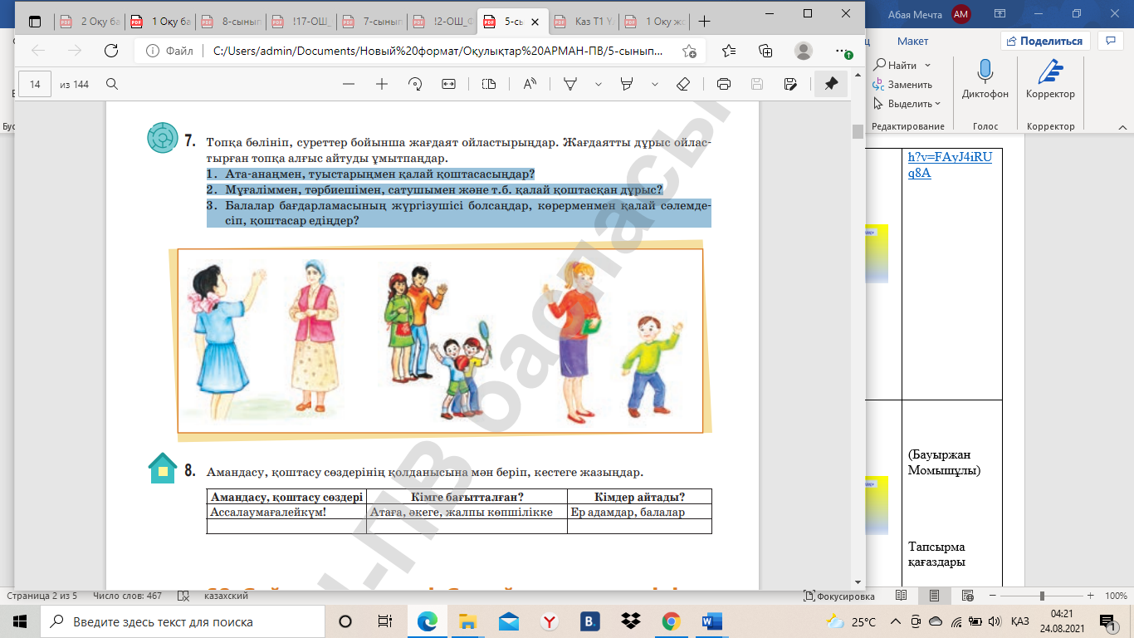Click the Поделиться share button
The width and height of the screenshot is (1134, 638).
click(1044, 41)
